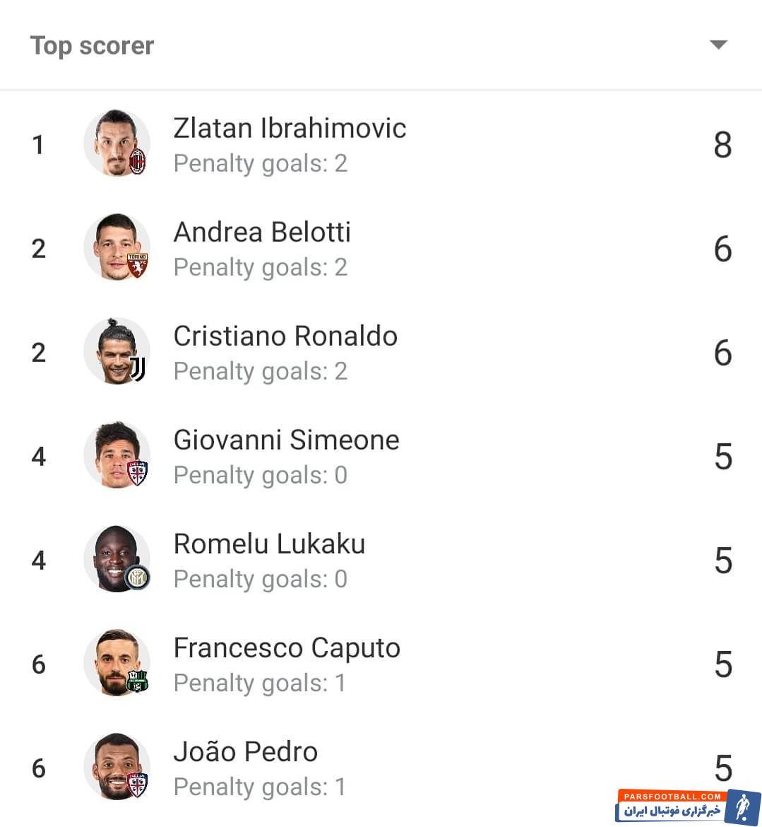Screen dimensions: 762x827
Task: Open the Parsfootball.com watermark logo
Action: coord(688,807)
